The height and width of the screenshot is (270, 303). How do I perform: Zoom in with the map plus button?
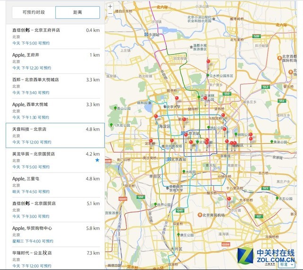pos(110,6)
